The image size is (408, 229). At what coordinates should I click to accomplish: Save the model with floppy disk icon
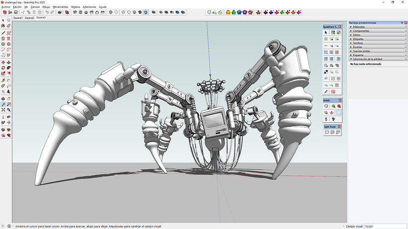pos(15,12)
